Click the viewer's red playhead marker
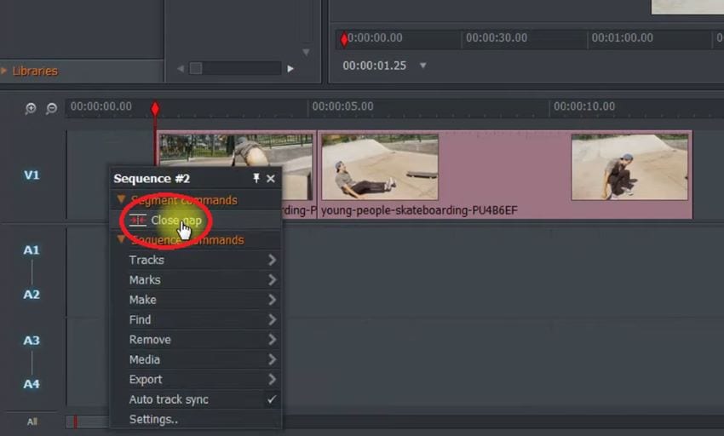This screenshot has height=436, width=724. point(344,39)
